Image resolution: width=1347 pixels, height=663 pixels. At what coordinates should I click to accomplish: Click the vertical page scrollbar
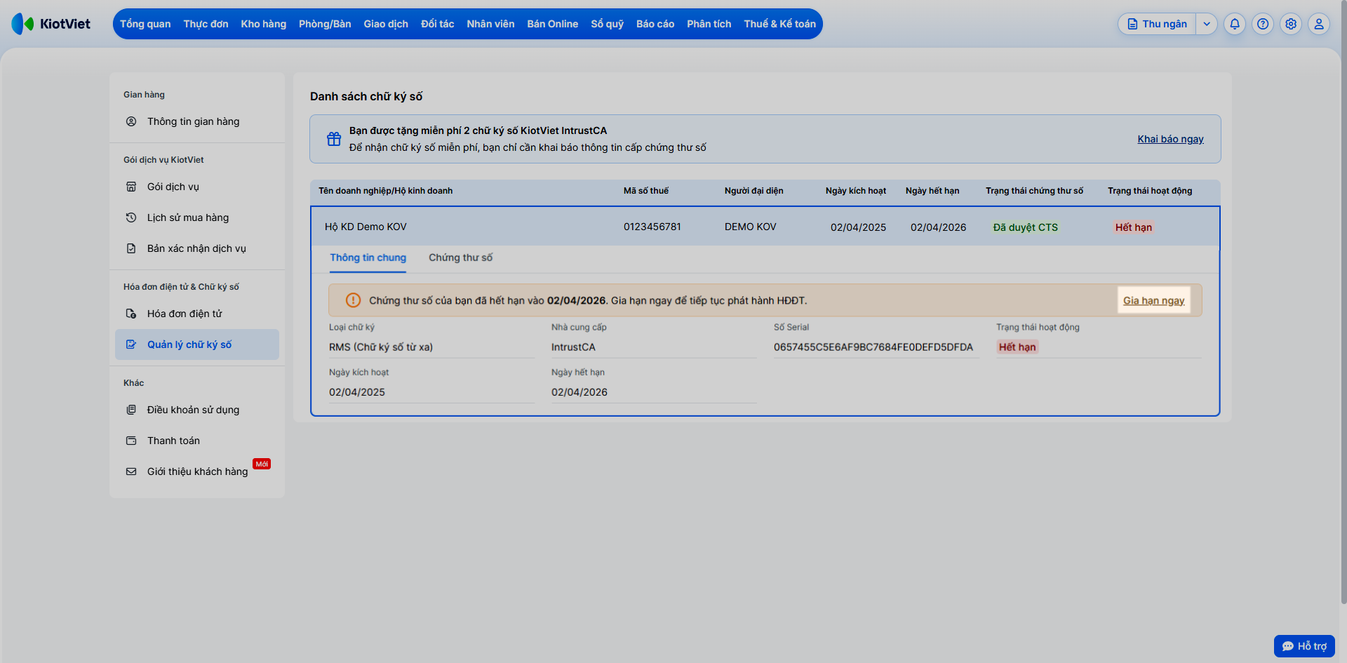[1343, 302]
